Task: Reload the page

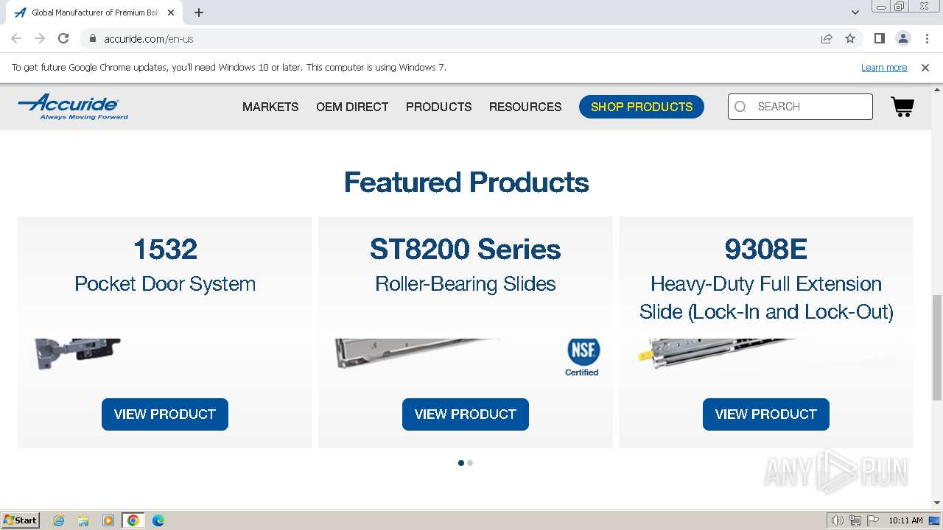Action: [x=63, y=38]
